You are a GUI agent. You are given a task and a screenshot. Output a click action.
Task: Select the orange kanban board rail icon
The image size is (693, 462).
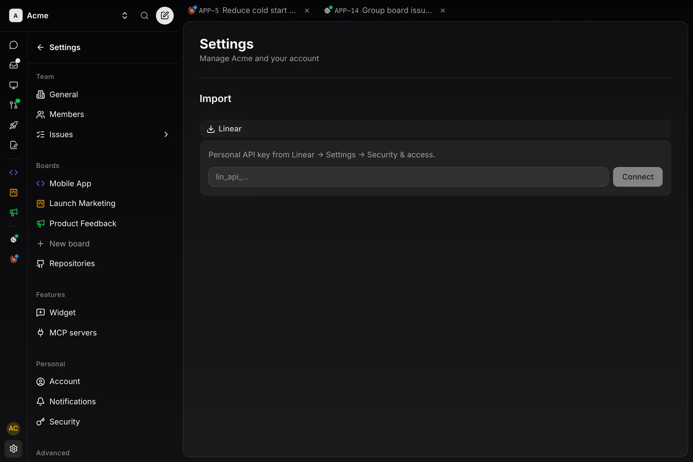coord(13,192)
